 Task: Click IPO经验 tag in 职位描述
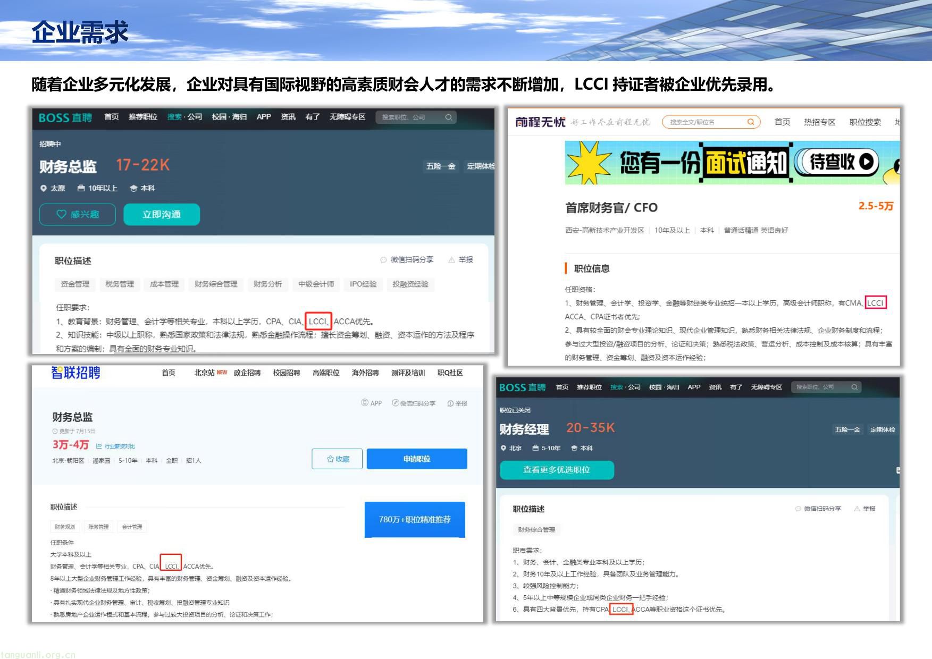[x=363, y=284]
